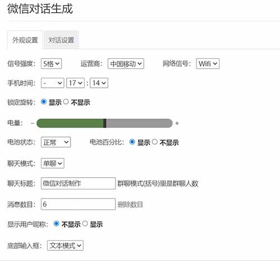Viewport: 280px width, 261px height.
Task: Open the 网络信号 Wifi dropdown
Action: point(208,64)
